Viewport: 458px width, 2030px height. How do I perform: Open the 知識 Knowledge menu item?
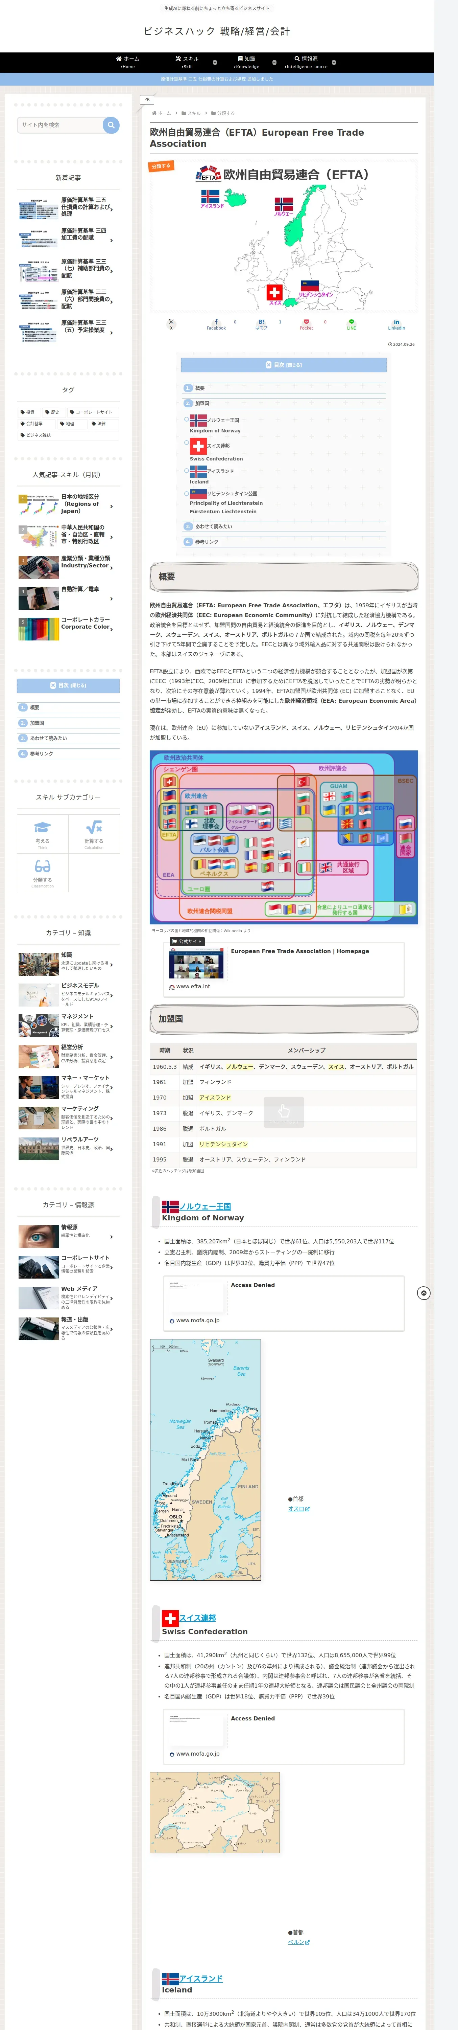coord(246,62)
